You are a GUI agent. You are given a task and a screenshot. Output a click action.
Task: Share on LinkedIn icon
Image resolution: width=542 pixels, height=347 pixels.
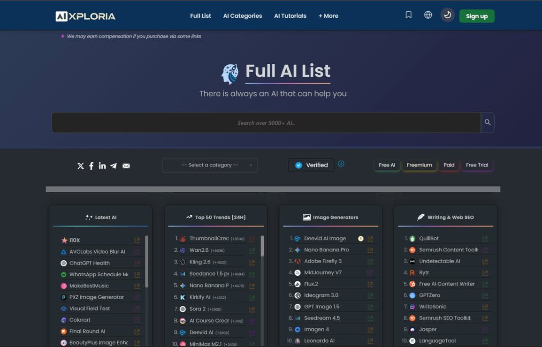coord(102,166)
